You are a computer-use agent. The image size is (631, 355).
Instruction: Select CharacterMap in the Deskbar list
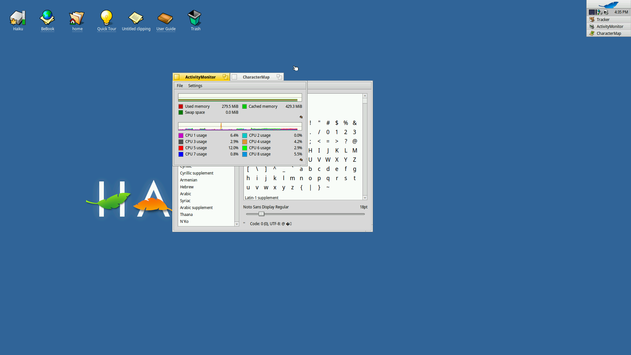[x=609, y=33]
